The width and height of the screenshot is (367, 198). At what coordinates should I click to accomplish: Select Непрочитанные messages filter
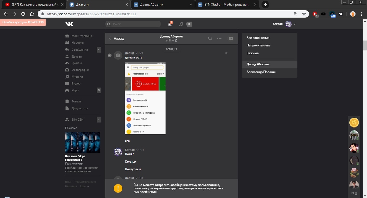click(258, 45)
